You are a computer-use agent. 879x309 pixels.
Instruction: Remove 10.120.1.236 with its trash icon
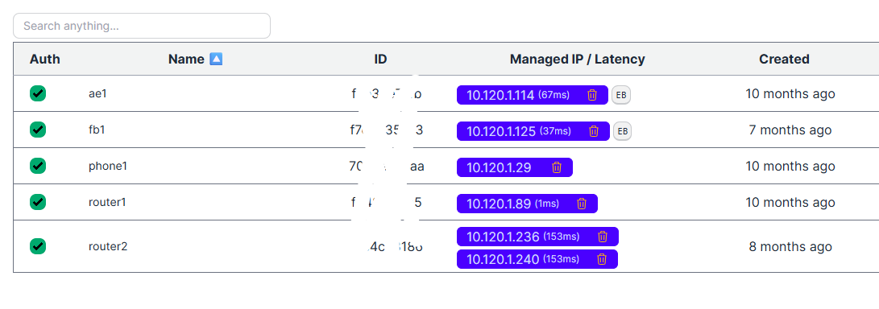pos(603,237)
